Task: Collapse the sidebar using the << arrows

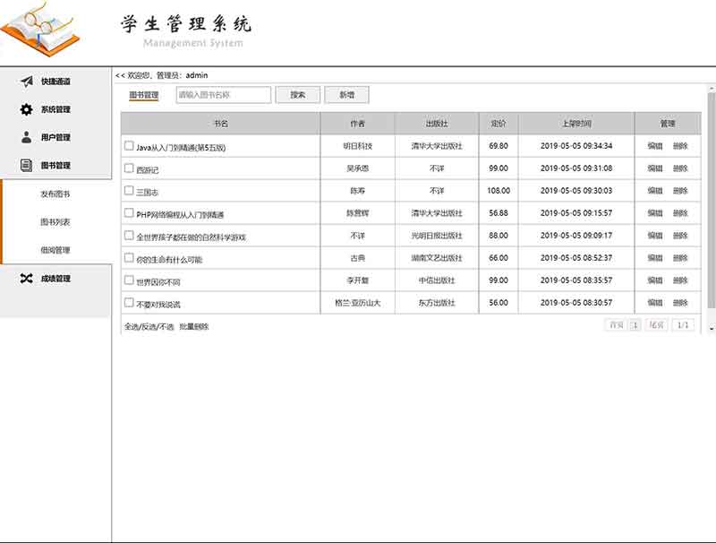Action: pyautogui.click(x=120, y=75)
